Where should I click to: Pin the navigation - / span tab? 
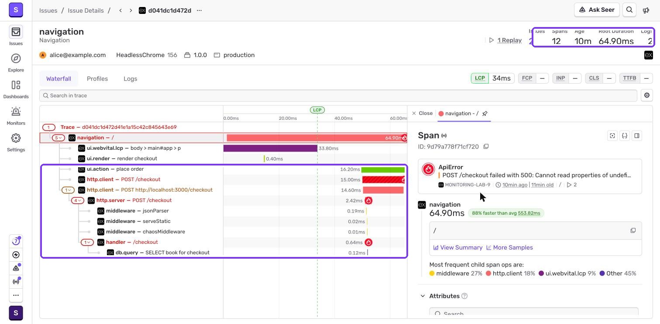pos(485,113)
